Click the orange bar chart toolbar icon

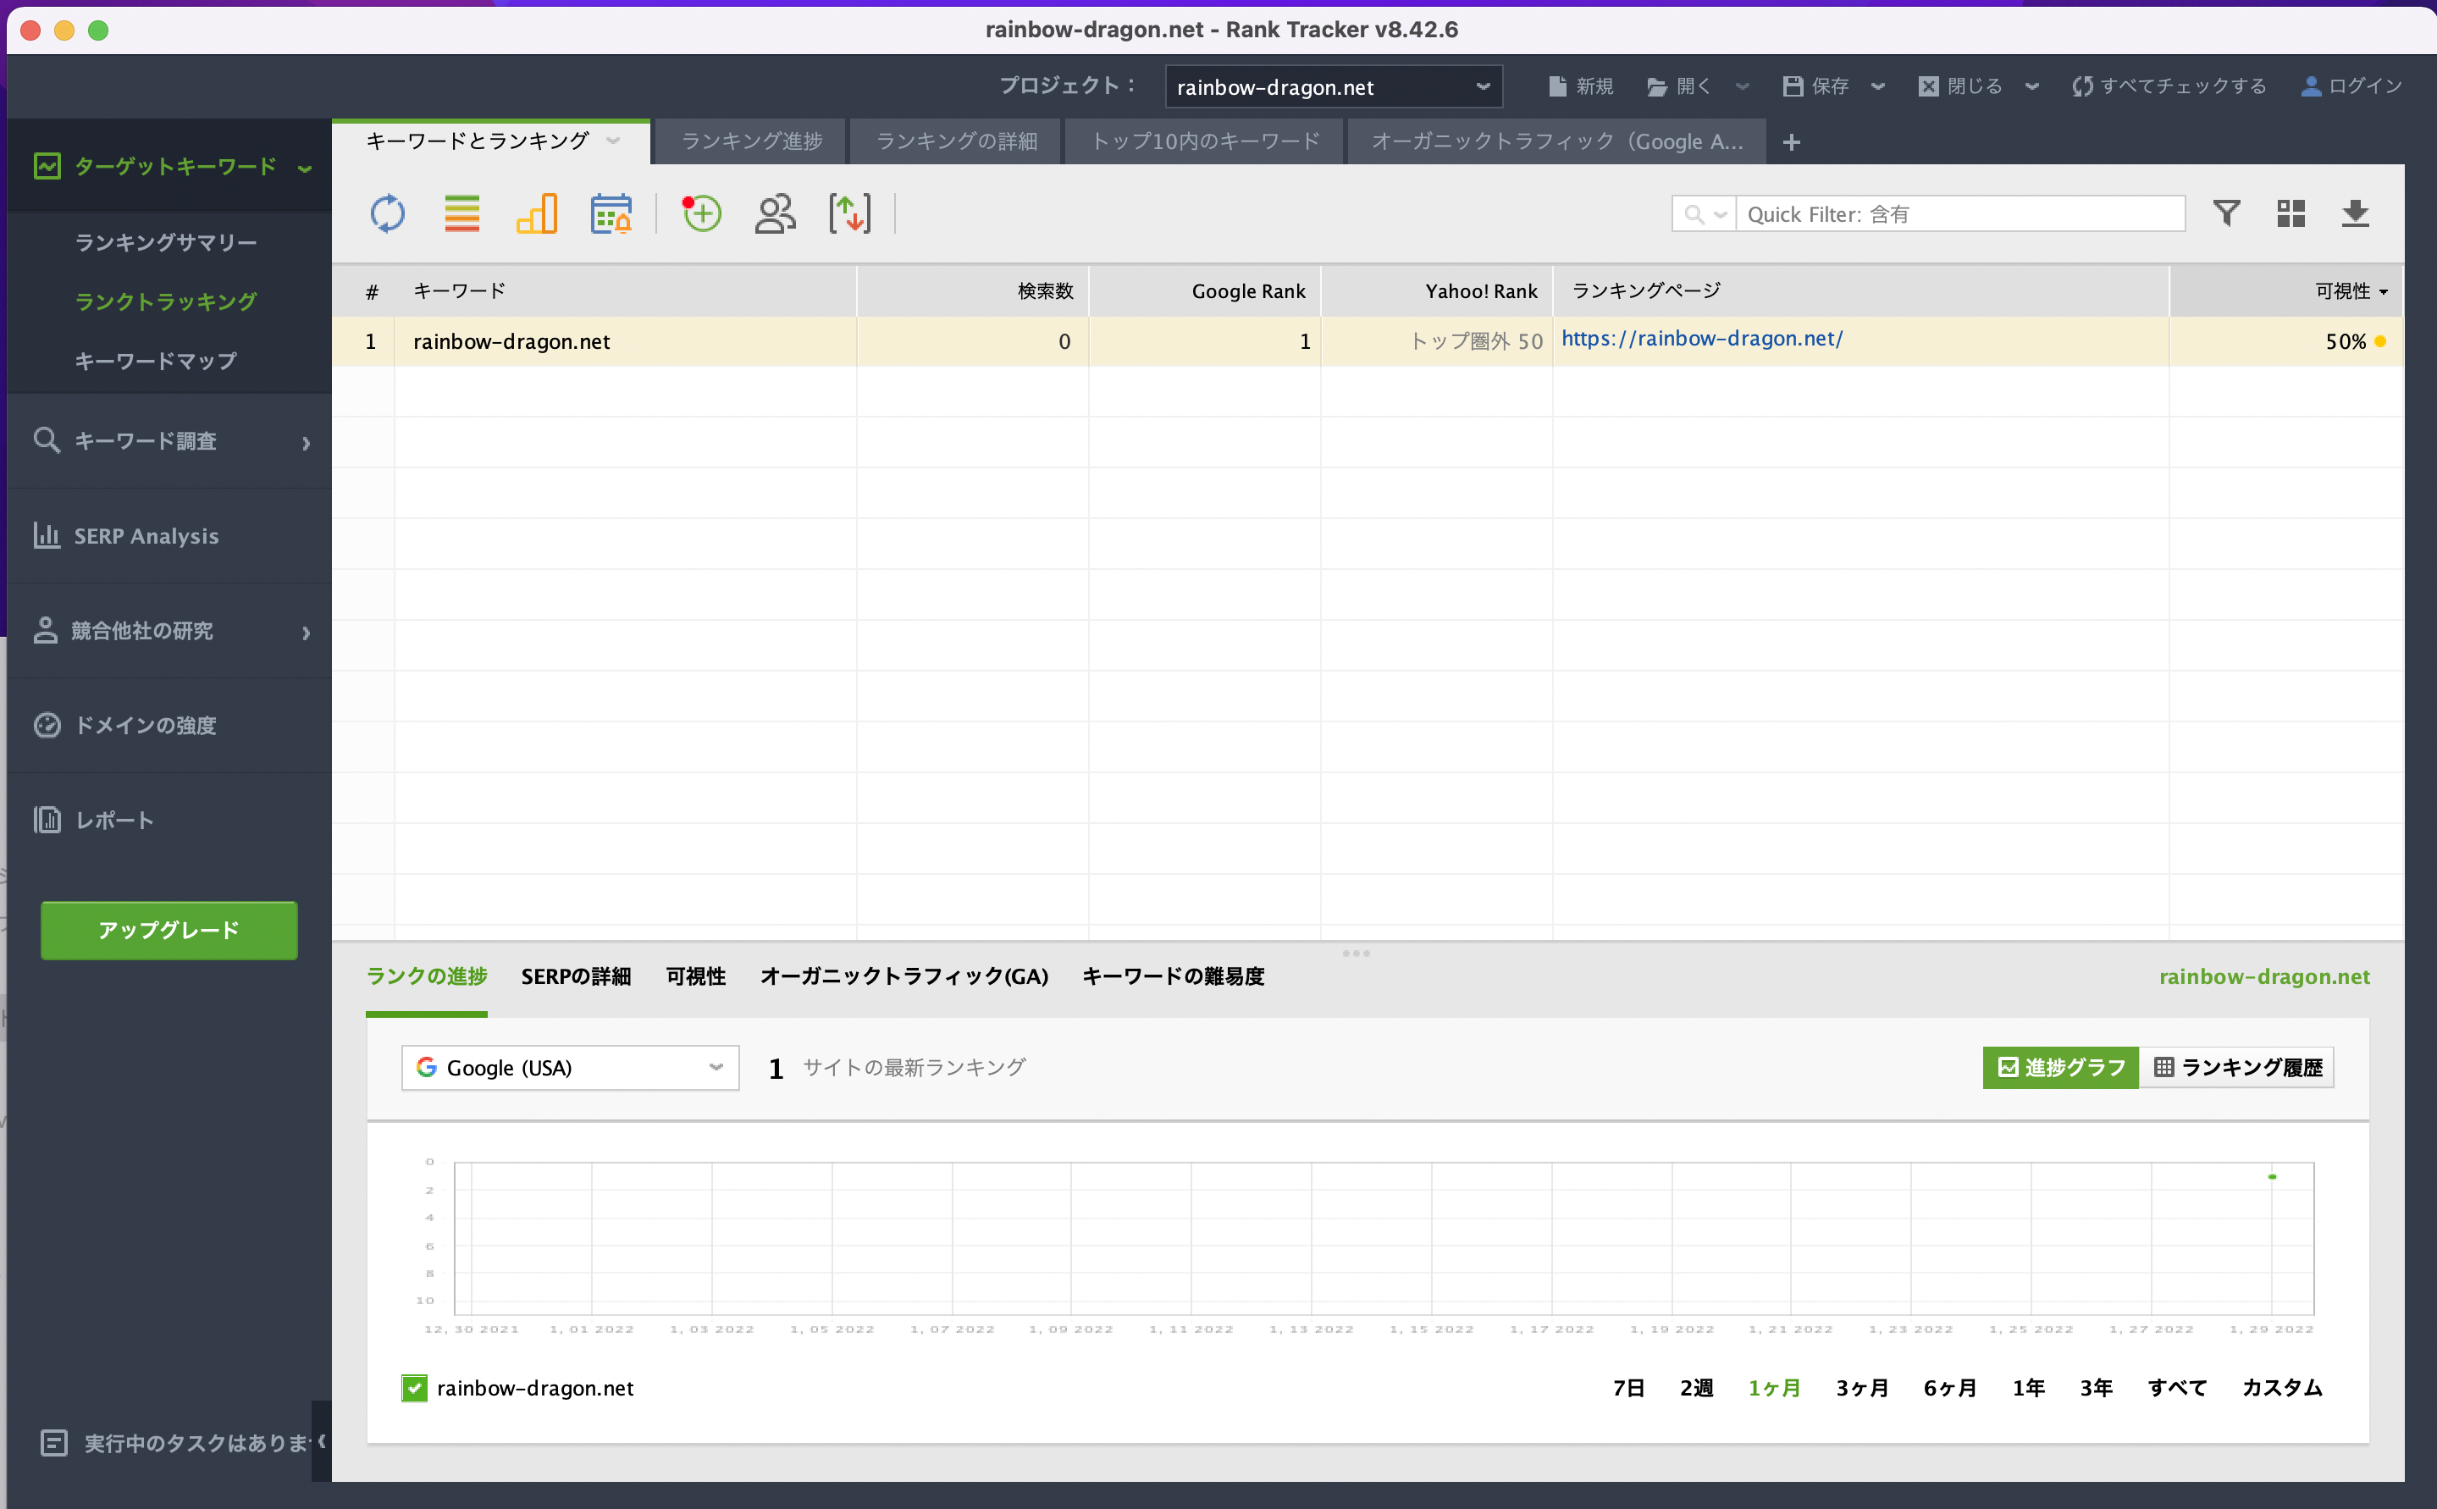[x=537, y=213]
